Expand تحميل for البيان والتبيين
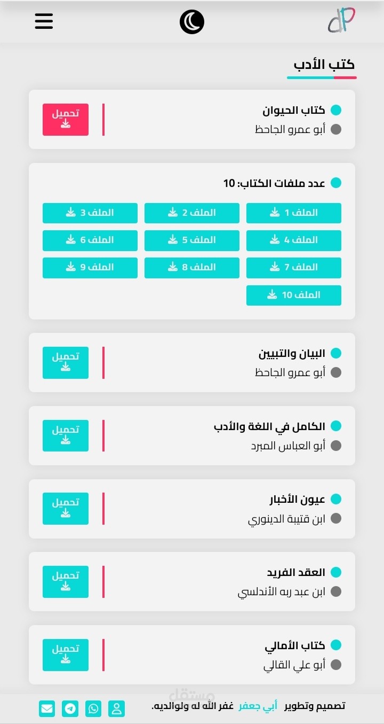This screenshot has height=724, width=384. click(66, 363)
